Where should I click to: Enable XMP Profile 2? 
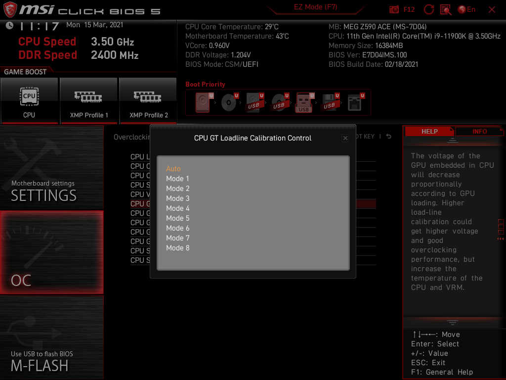coord(148,100)
